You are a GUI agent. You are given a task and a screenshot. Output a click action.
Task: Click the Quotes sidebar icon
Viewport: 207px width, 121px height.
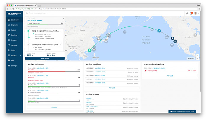[x=9, y=30]
